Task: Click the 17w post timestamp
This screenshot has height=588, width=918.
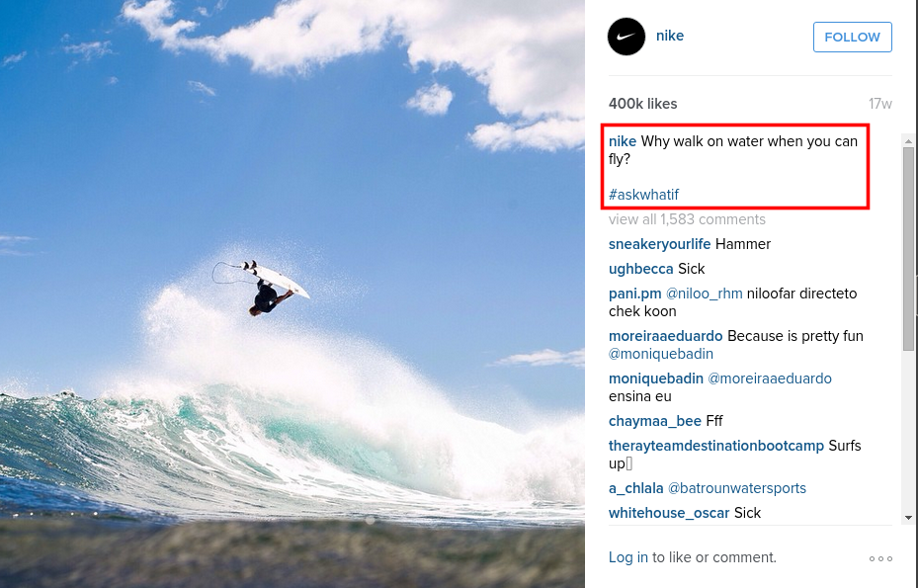Action: tap(879, 104)
